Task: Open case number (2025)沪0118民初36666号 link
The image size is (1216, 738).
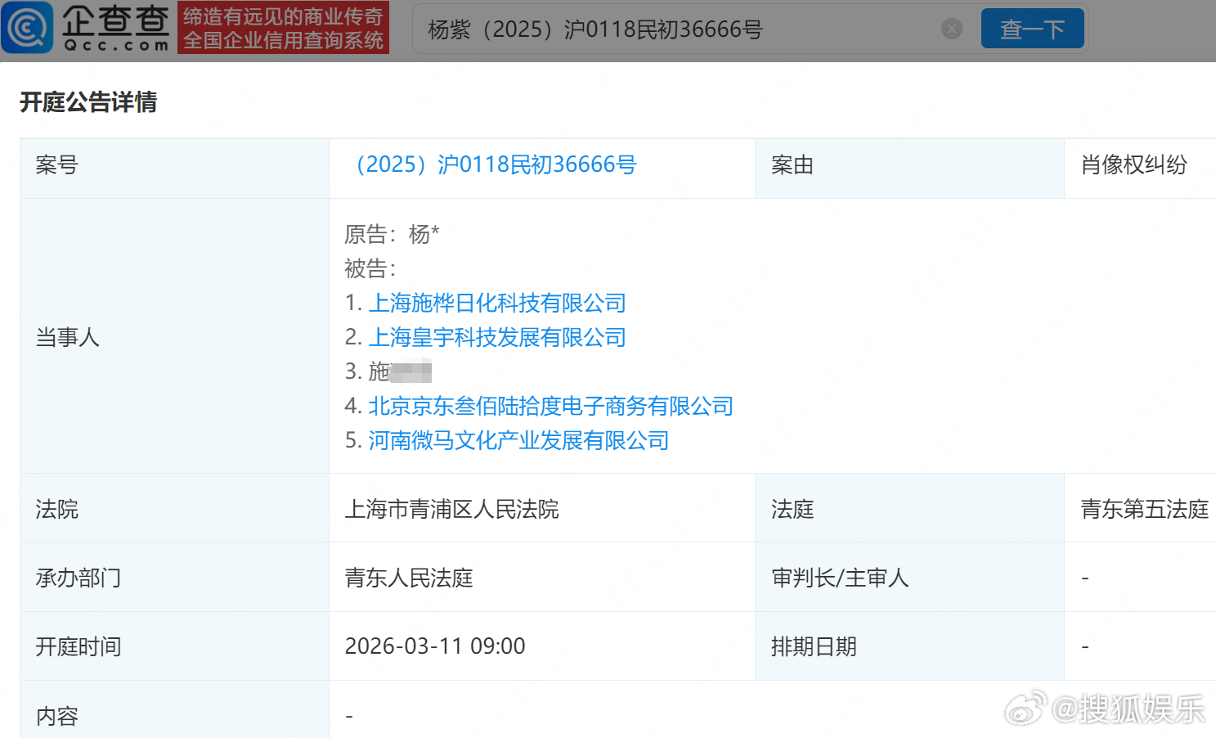Action: 497,164
